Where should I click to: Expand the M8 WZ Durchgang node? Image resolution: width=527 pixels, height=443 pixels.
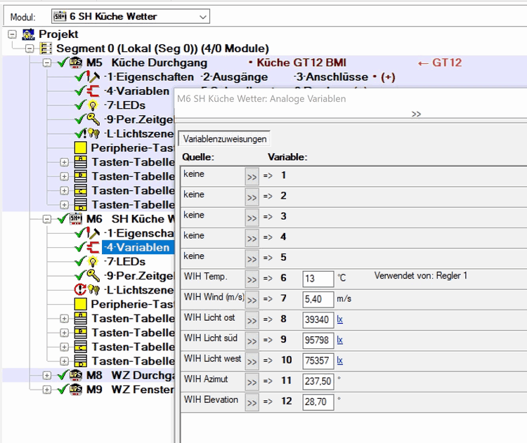(47, 375)
